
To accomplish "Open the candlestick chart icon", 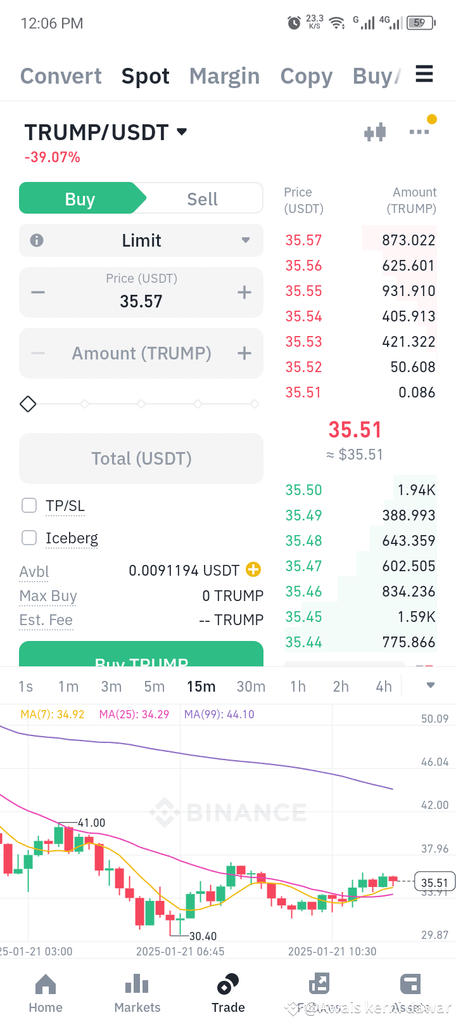I will [x=375, y=132].
